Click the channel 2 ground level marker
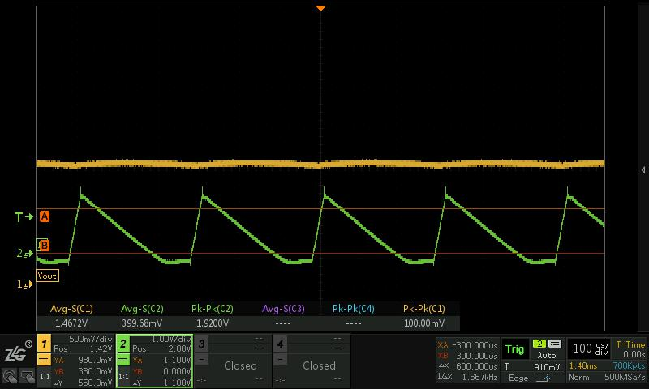Image resolution: width=649 pixels, height=389 pixels. pyautogui.click(x=22, y=254)
